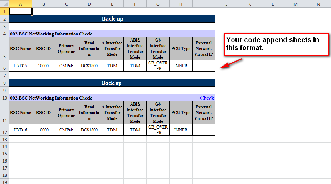The height and width of the screenshot is (184, 331).
Task: Select GB_OVER_FR cell in row 6
Action: pyautogui.click(x=158, y=66)
